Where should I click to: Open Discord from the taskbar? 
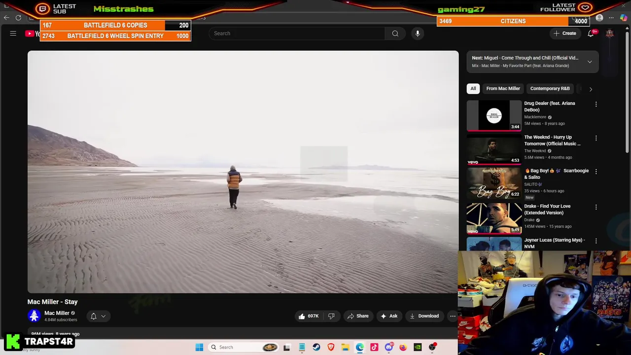[x=388, y=347]
